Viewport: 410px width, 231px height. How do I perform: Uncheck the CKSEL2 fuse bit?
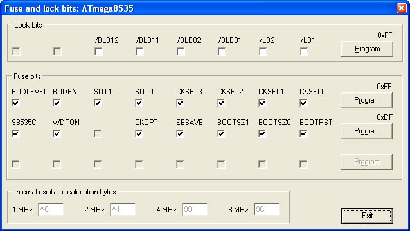tap(221, 103)
